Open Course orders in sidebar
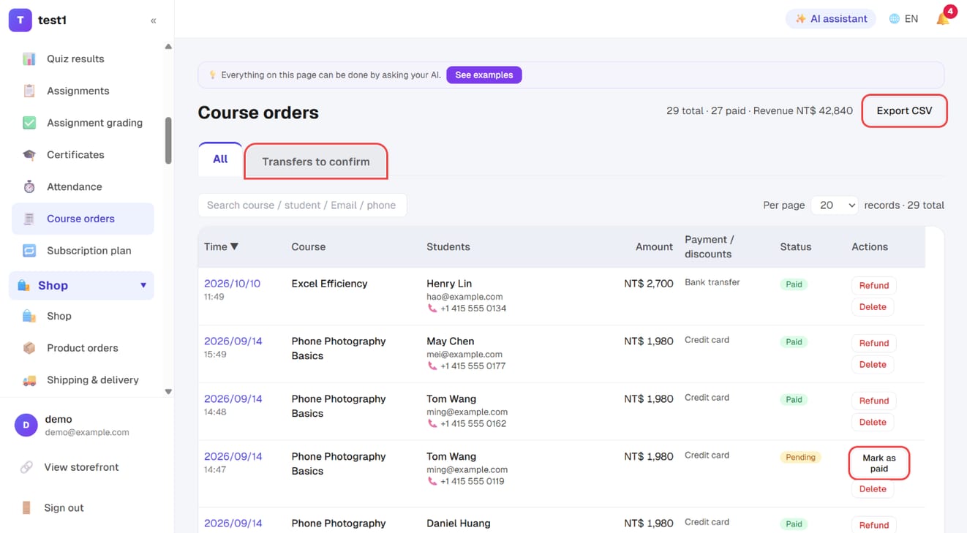 83,219
